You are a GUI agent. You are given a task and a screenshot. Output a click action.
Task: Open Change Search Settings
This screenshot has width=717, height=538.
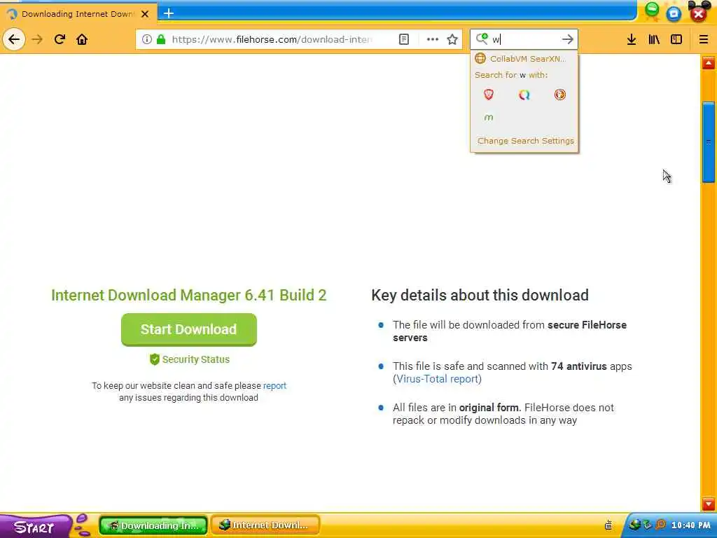[525, 141]
